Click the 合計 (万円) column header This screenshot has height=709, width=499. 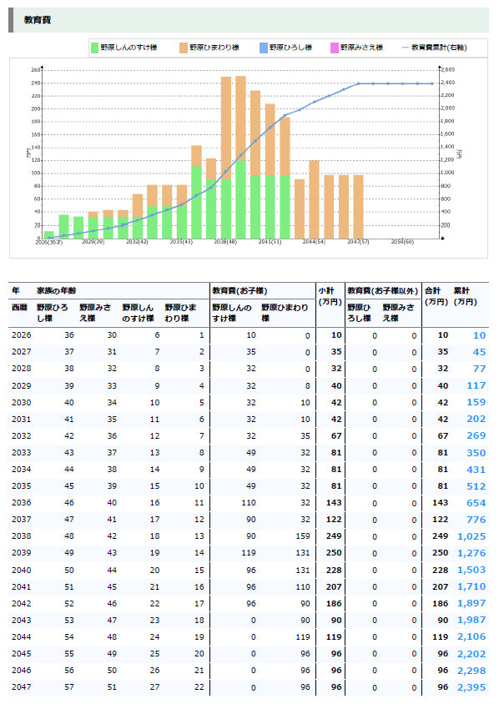click(436, 296)
